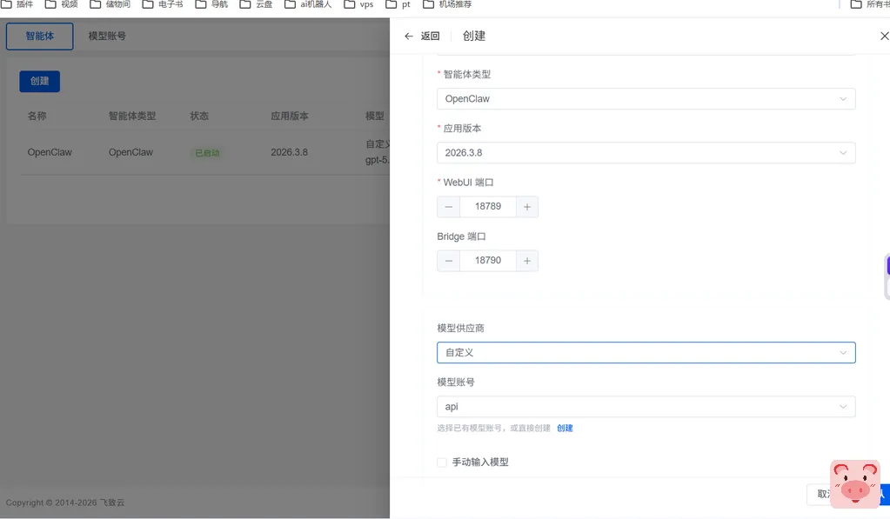Enable the 手动输入模型 checkbox
The height and width of the screenshot is (519, 890).
442,462
